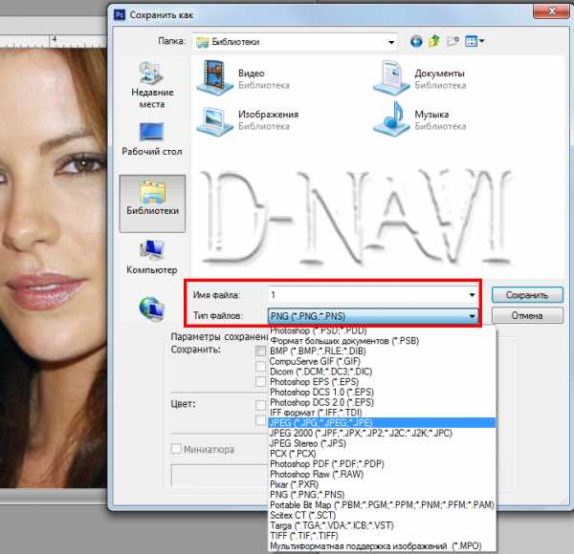Screen dimensions: 574x554
Task: Open the Изображения library
Action: point(248,119)
